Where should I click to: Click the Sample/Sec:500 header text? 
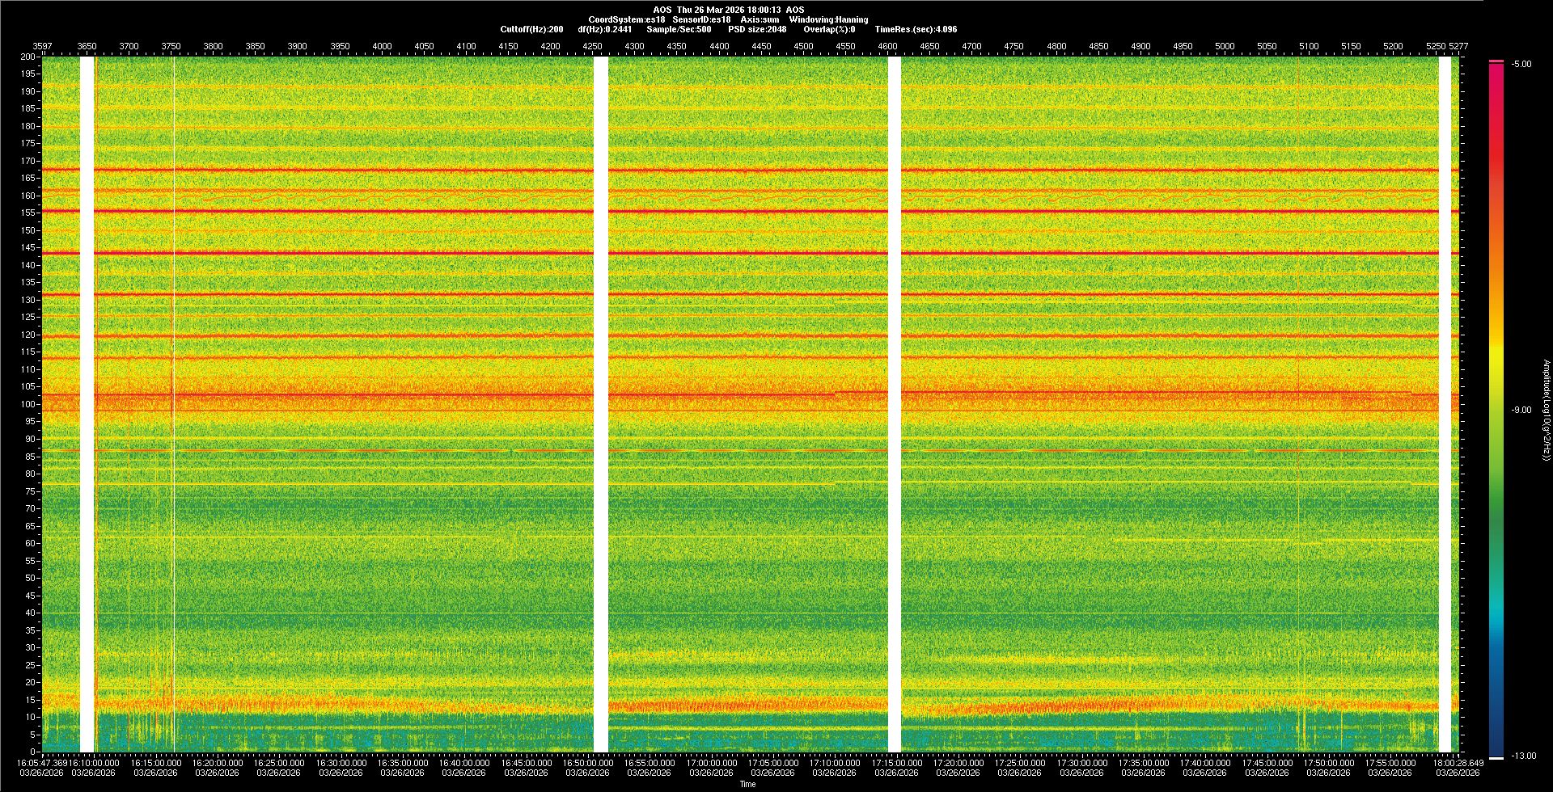[x=679, y=29]
